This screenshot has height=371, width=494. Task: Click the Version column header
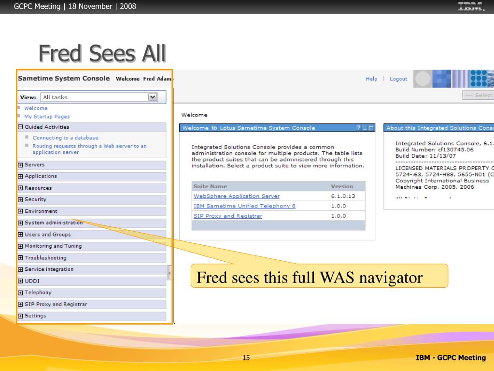click(x=342, y=186)
